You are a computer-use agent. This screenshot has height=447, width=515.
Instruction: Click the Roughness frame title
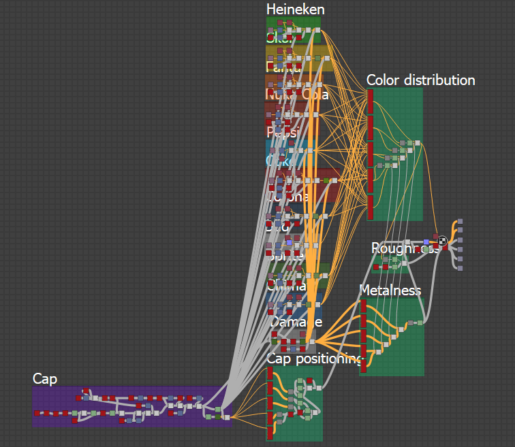(405, 248)
